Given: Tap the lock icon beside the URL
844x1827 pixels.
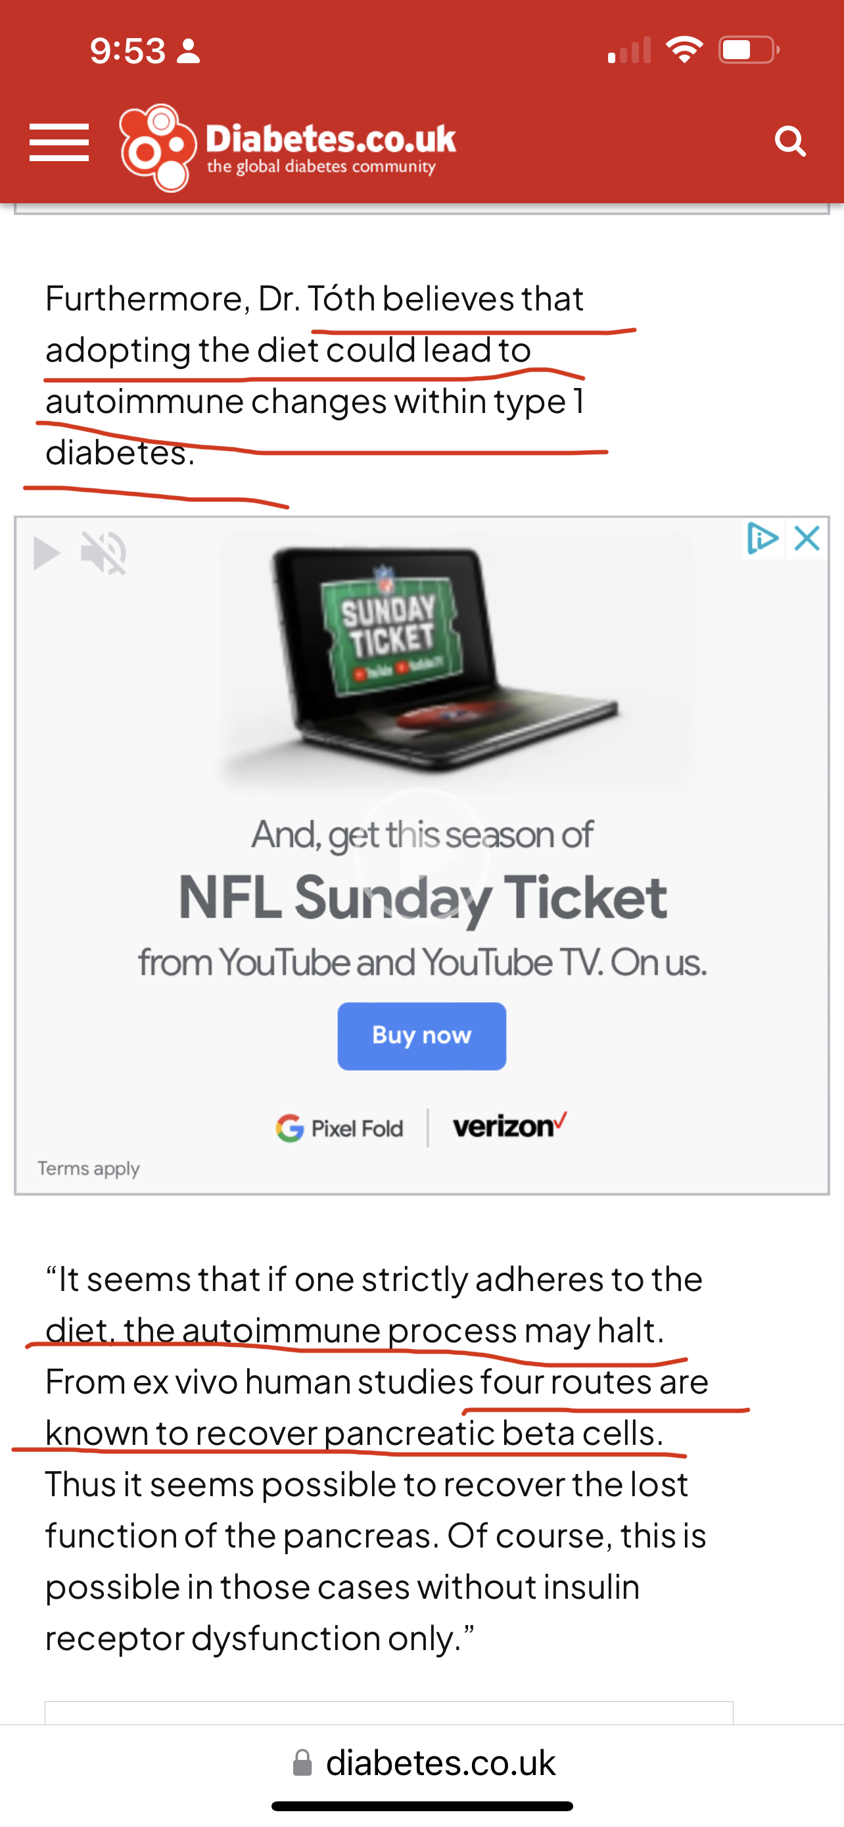Looking at the screenshot, I should coord(302,1763).
